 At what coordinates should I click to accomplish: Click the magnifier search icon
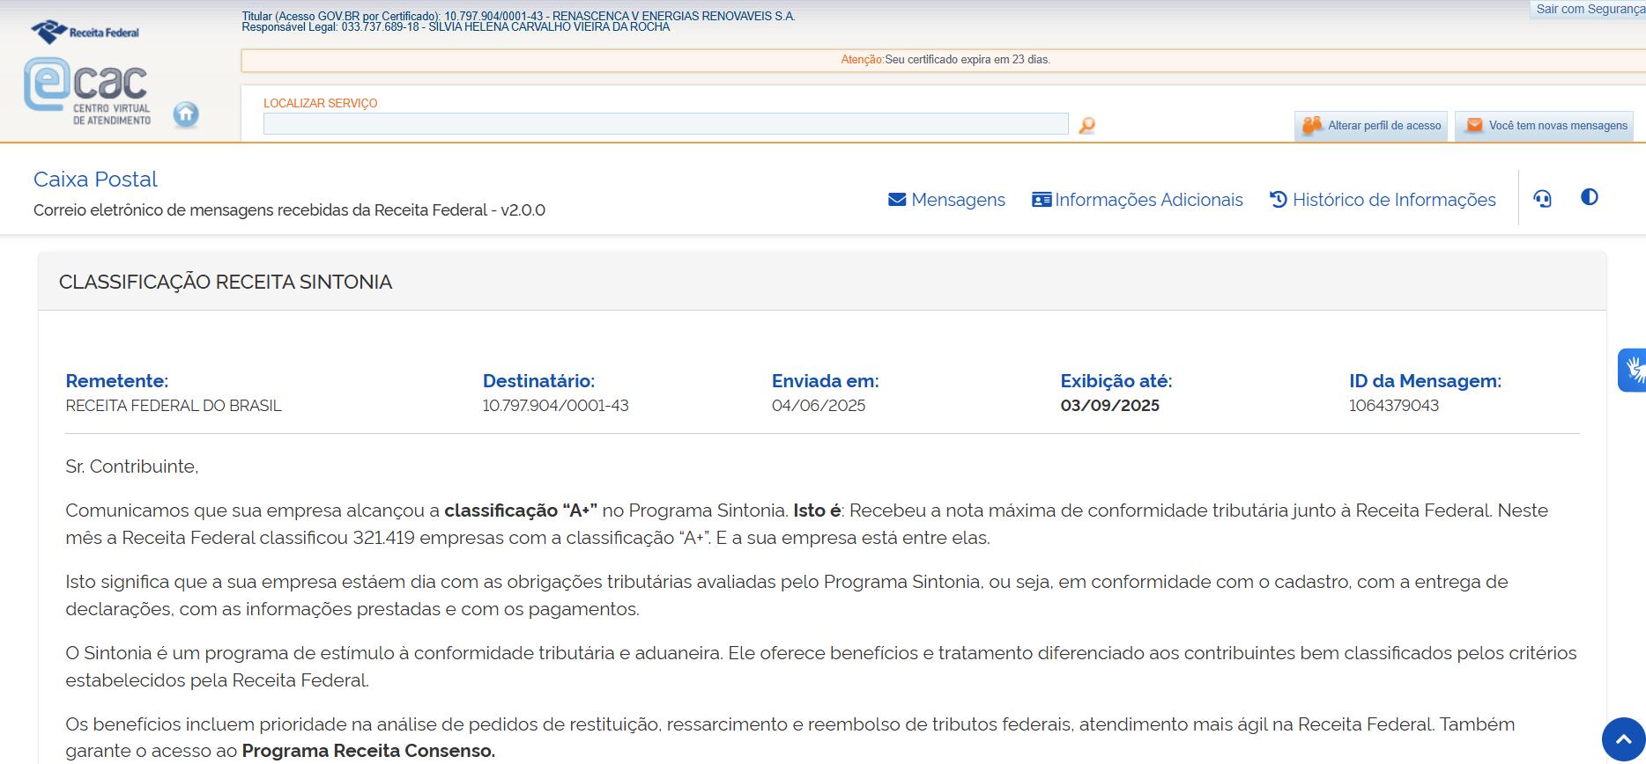[1086, 126]
